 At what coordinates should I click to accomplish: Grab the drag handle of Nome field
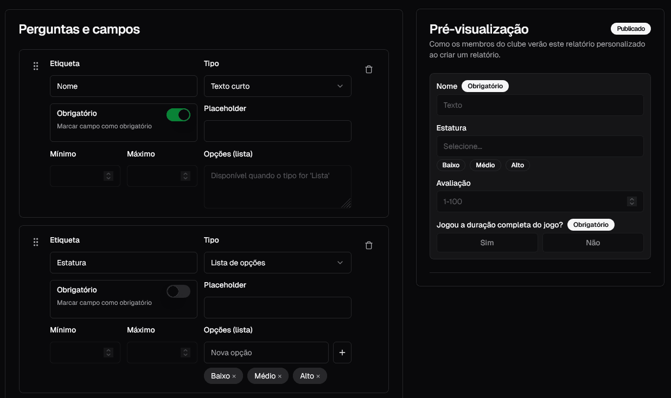click(x=36, y=66)
